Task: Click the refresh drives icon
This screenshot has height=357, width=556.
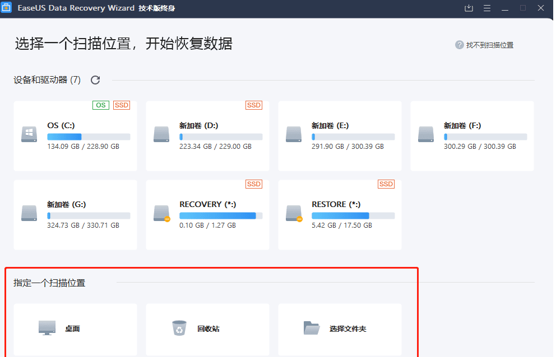Action: coord(95,80)
